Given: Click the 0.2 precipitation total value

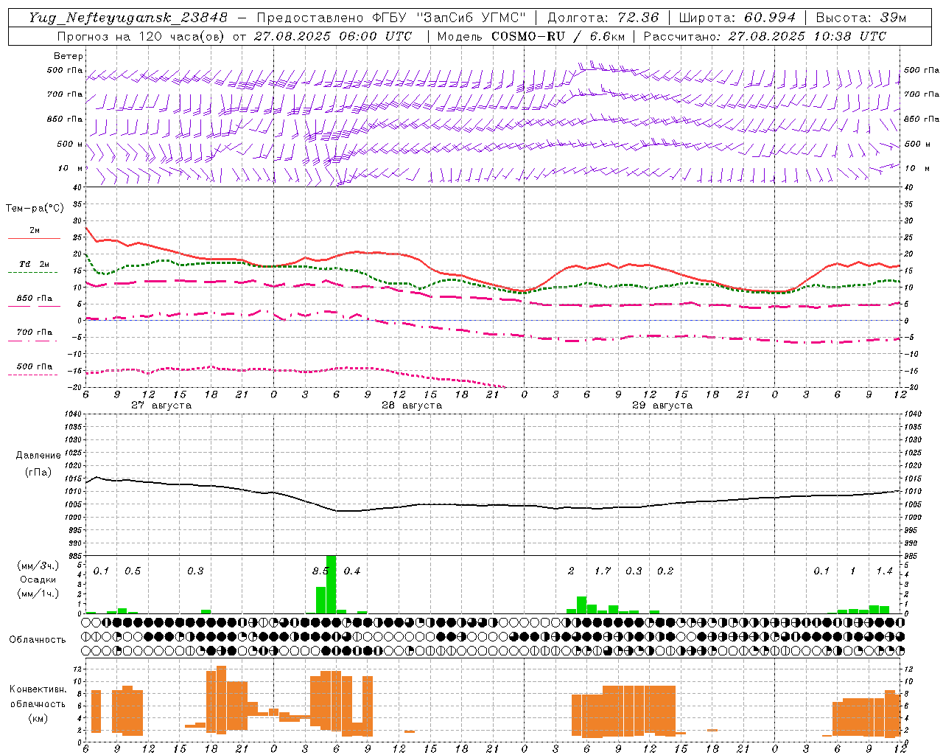Looking at the screenshot, I should click(665, 571).
